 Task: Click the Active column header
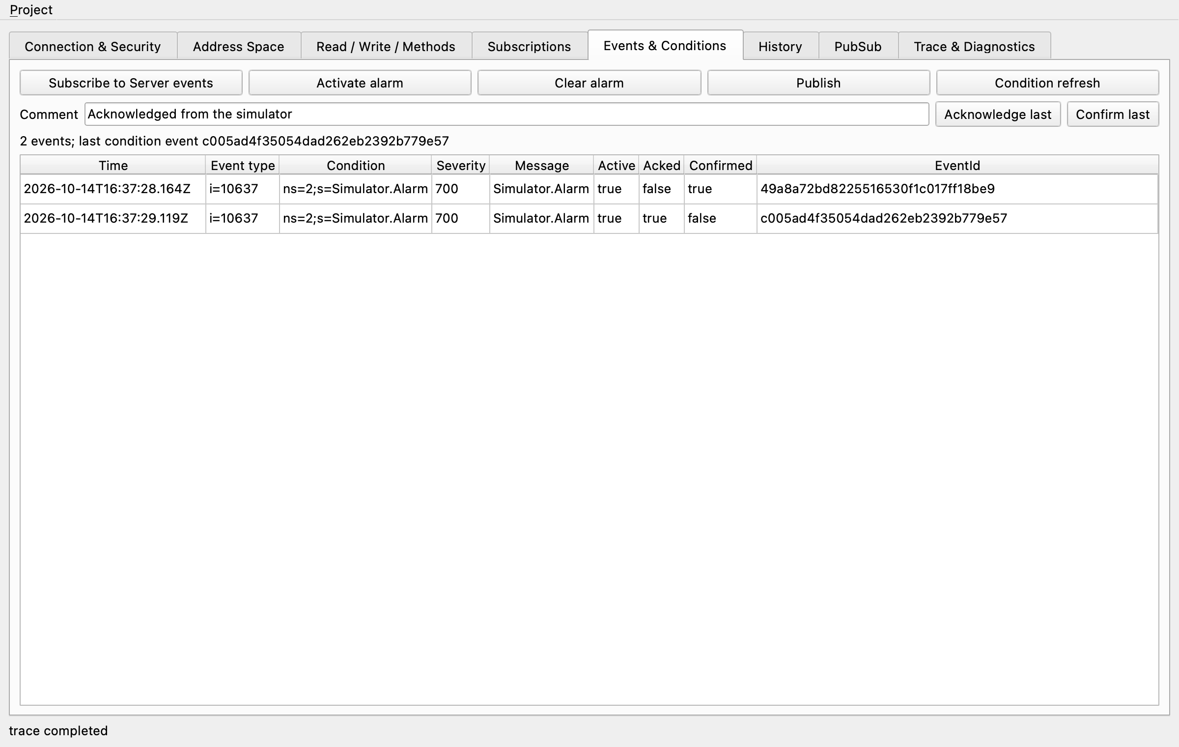617,165
